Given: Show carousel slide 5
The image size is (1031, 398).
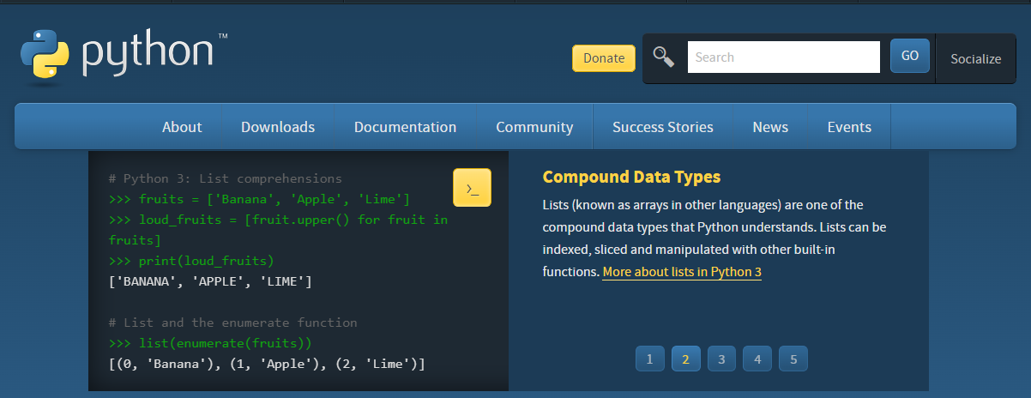Looking at the screenshot, I should [x=794, y=359].
